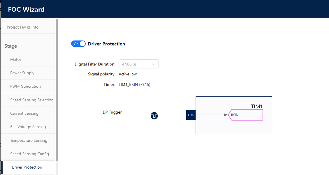Screen dimensions: 329x175
Task: Go to the Motor stage
Action: point(28,59)
